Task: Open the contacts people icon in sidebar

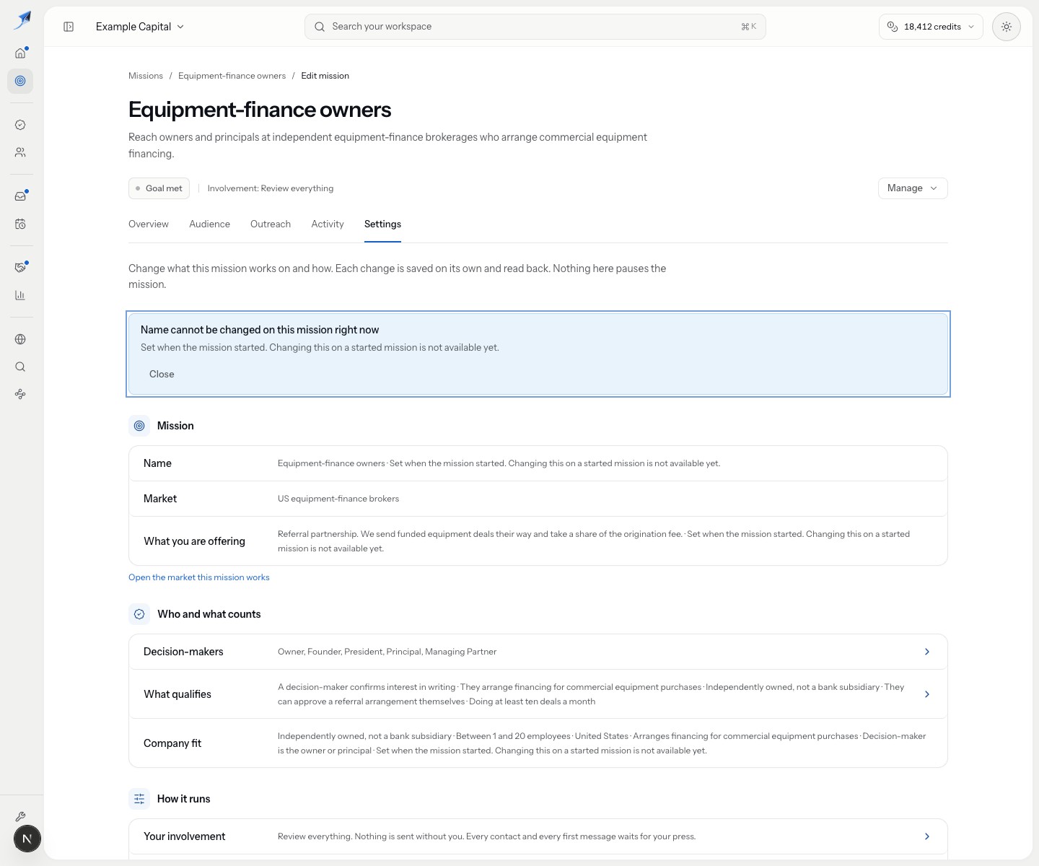Action: pyautogui.click(x=20, y=152)
